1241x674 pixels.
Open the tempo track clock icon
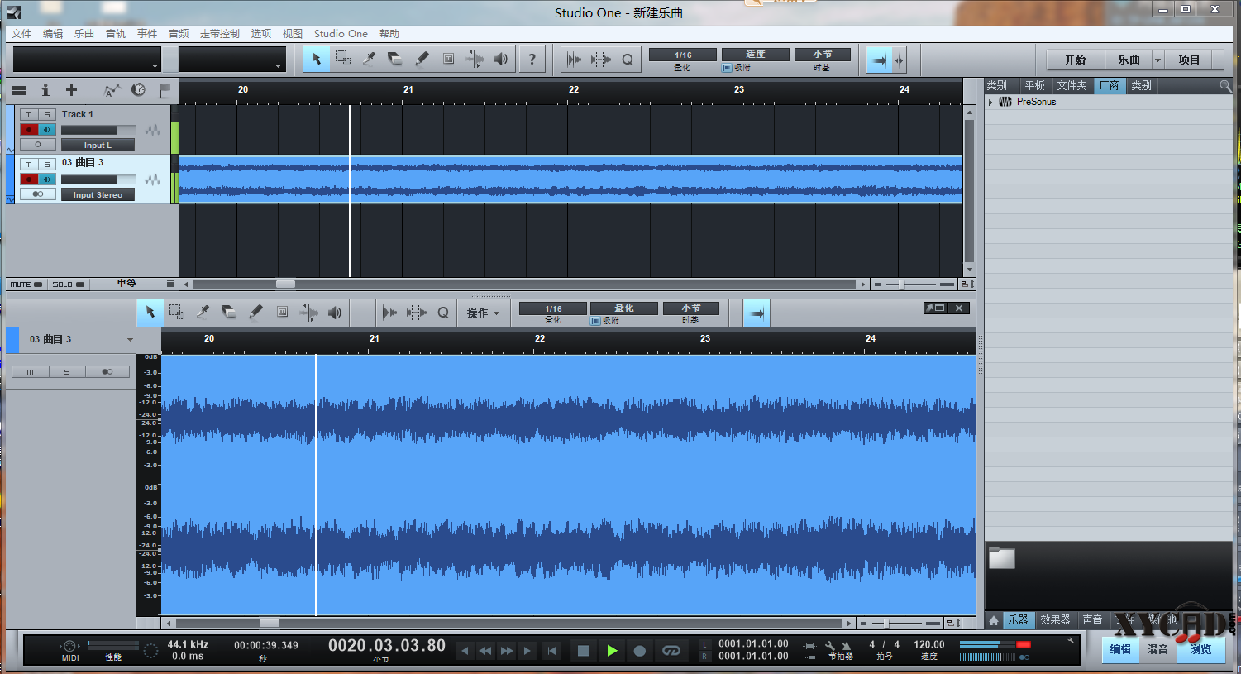pos(138,90)
